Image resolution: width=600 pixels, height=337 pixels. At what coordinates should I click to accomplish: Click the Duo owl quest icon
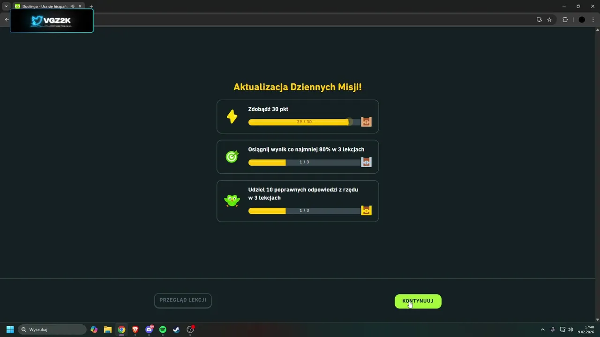click(232, 201)
